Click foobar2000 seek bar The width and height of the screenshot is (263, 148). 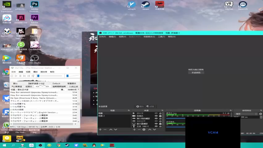[50, 76]
